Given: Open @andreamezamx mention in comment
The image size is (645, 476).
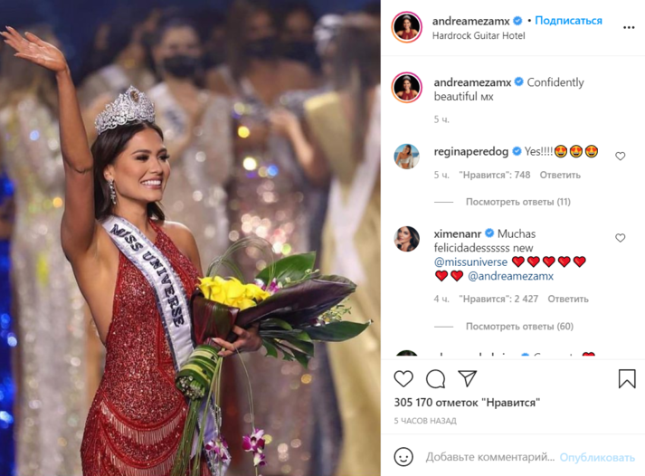Looking at the screenshot, I should tap(510, 276).
